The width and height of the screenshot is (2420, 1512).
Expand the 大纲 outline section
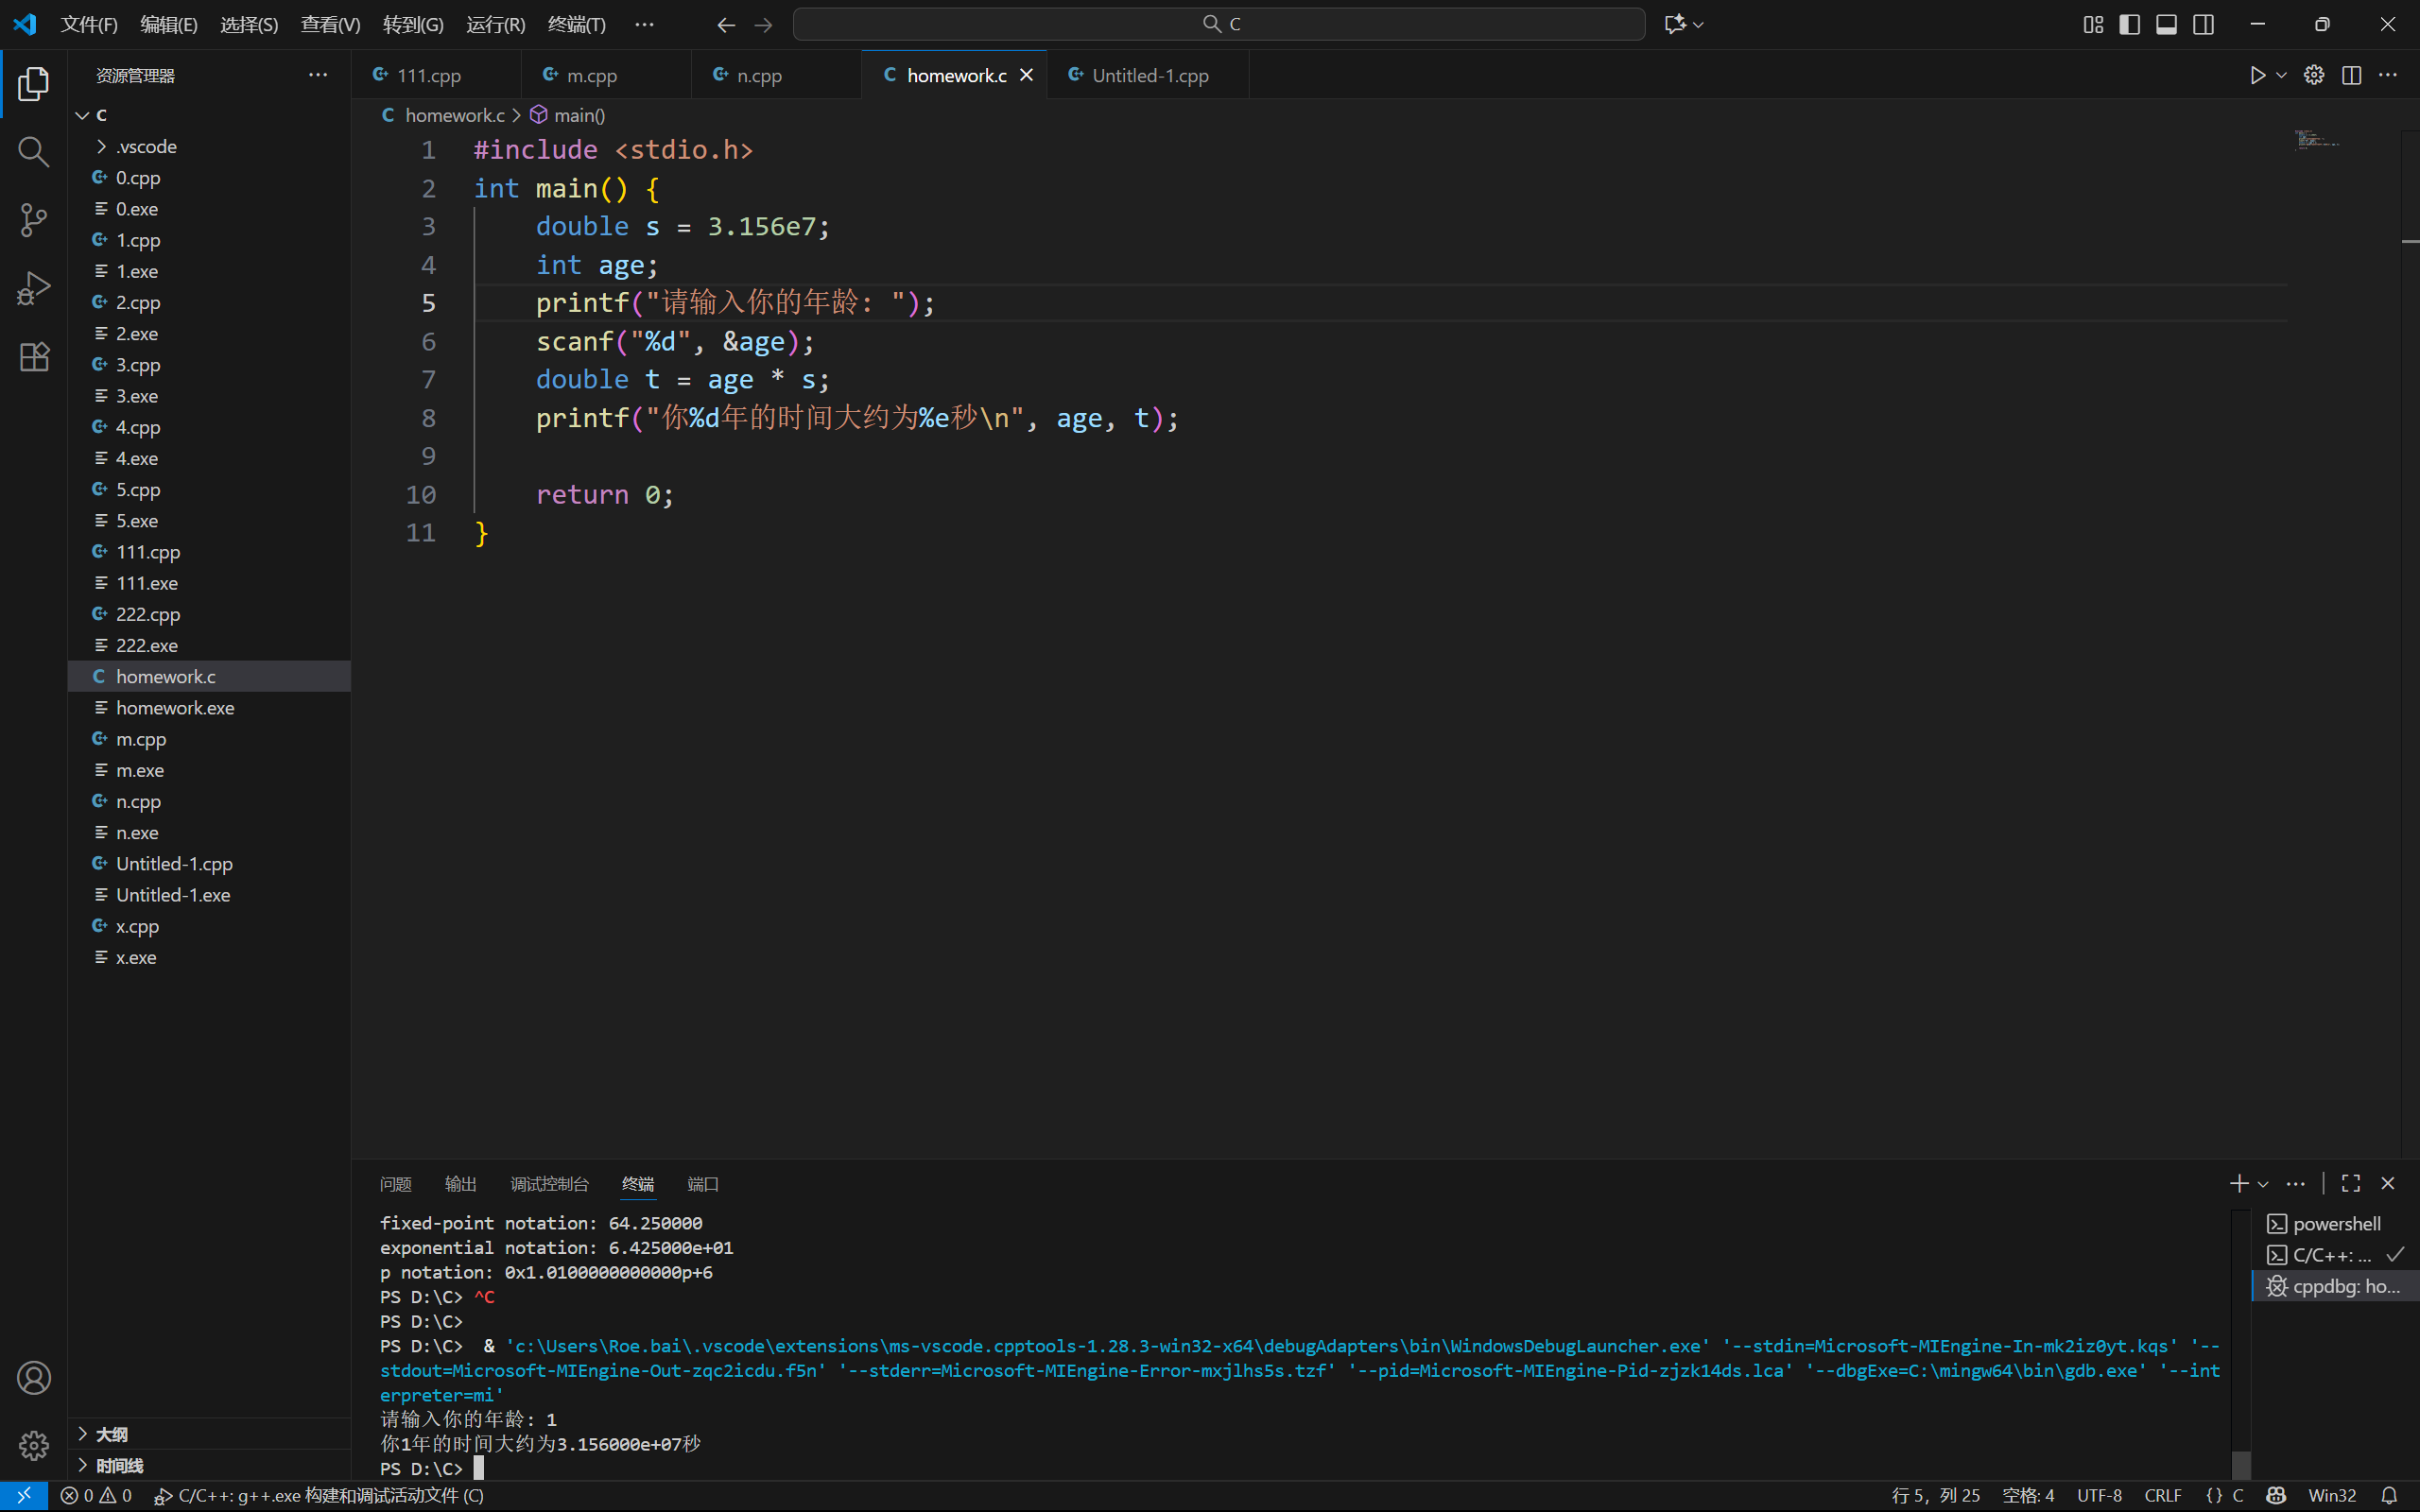click(x=112, y=1434)
